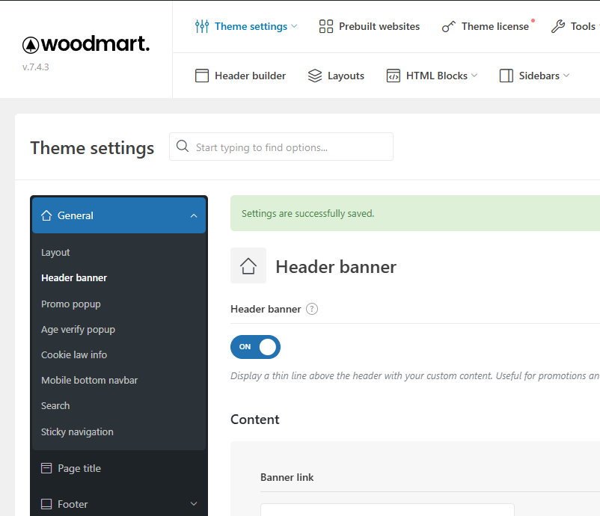This screenshot has width=600, height=516.
Task: Open Cookie law info settings
Action: pos(74,354)
